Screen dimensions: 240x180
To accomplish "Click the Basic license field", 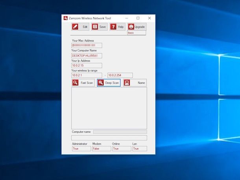I will [137, 33].
